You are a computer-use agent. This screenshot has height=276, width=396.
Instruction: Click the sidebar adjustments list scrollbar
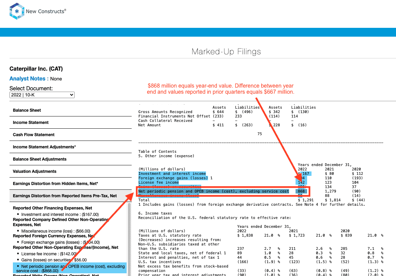click(129, 239)
